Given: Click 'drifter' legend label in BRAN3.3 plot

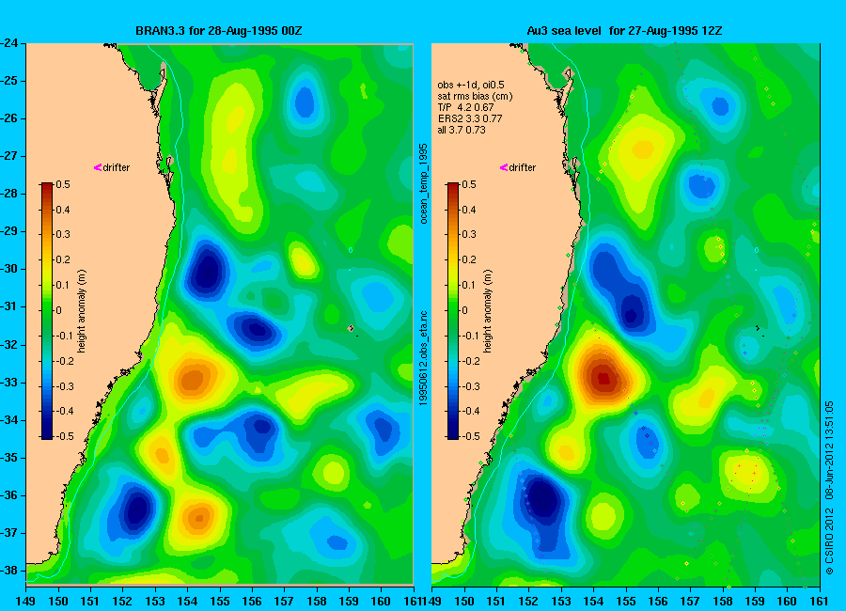Looking at the screenshot, I should click(x=117, y=167).
